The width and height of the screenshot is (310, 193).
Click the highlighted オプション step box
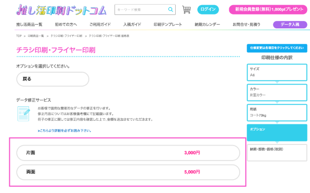277,133
